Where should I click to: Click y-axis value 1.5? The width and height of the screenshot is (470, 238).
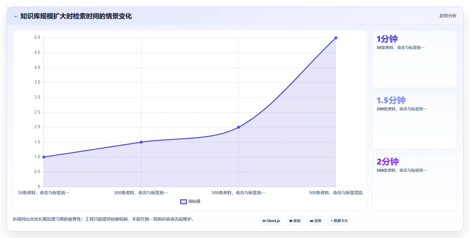[37, 142]
